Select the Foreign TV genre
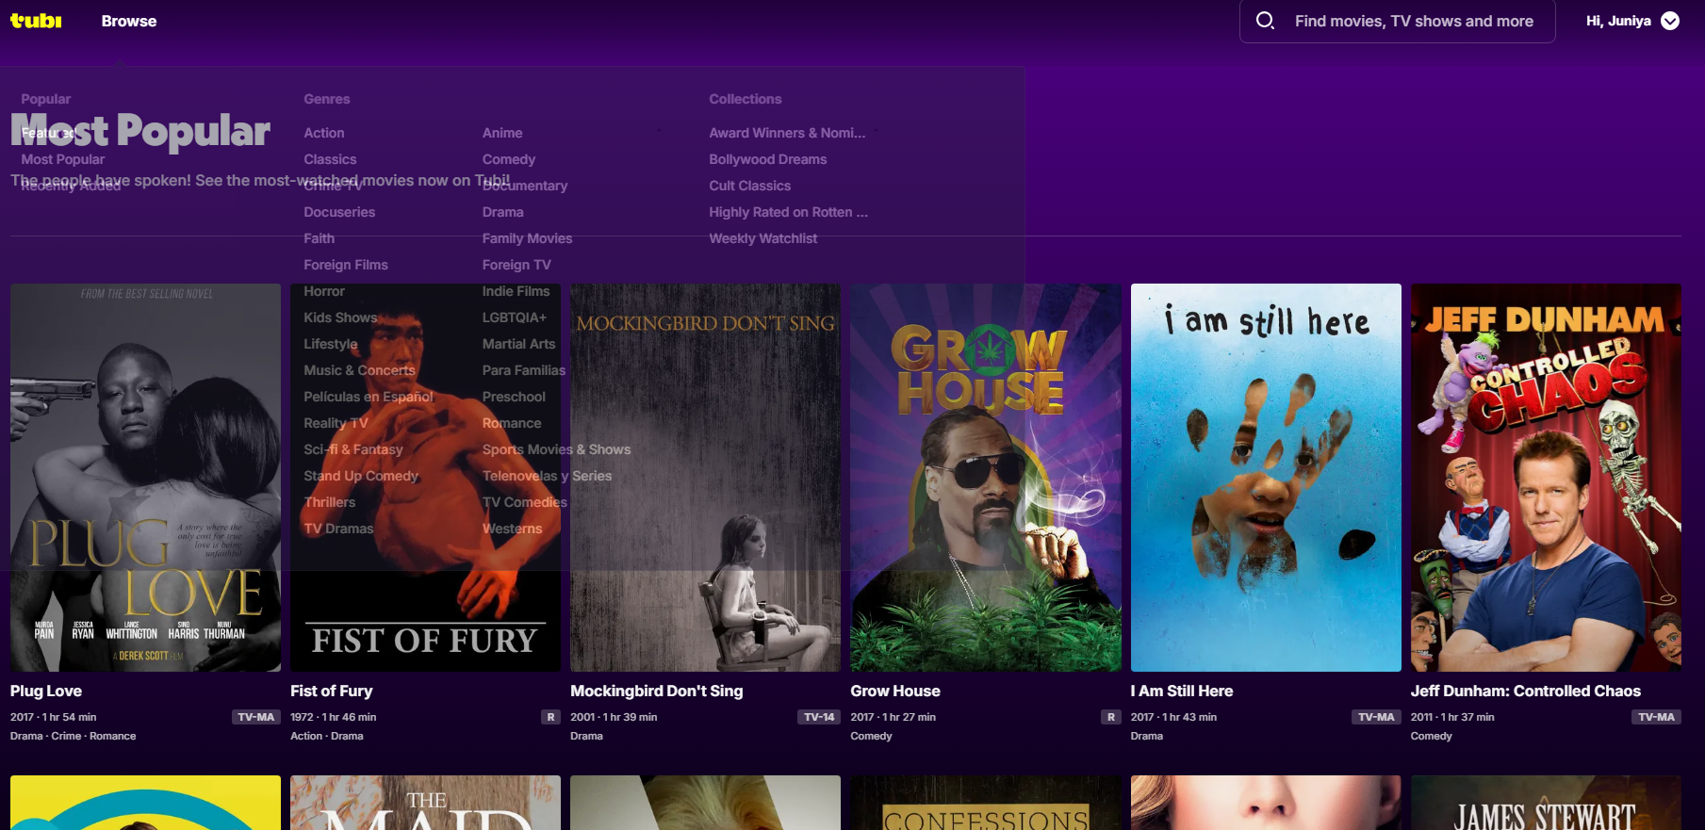The image size is (1705, 830). coord(516,265)
